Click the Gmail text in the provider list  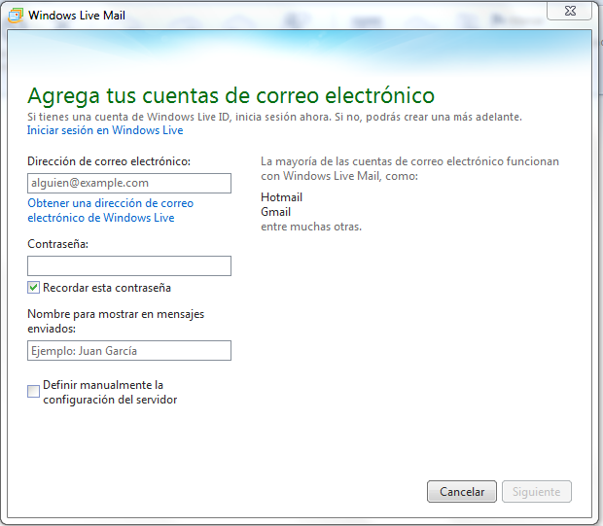coord(276,212)
